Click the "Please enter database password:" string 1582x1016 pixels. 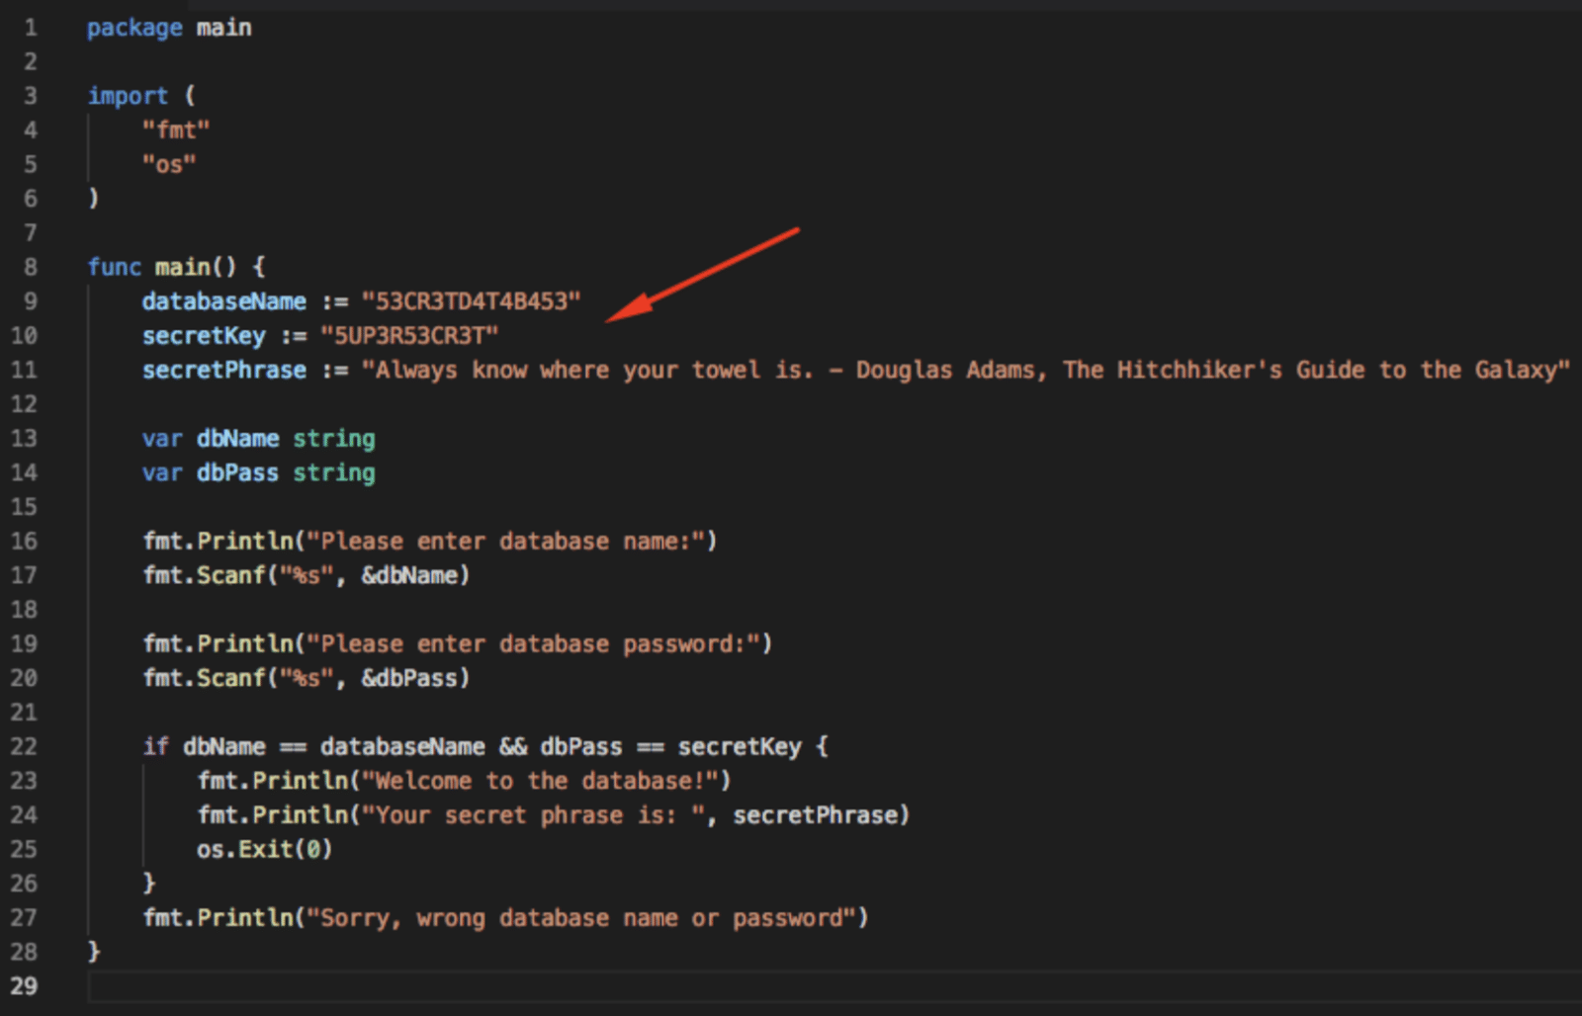534,643
